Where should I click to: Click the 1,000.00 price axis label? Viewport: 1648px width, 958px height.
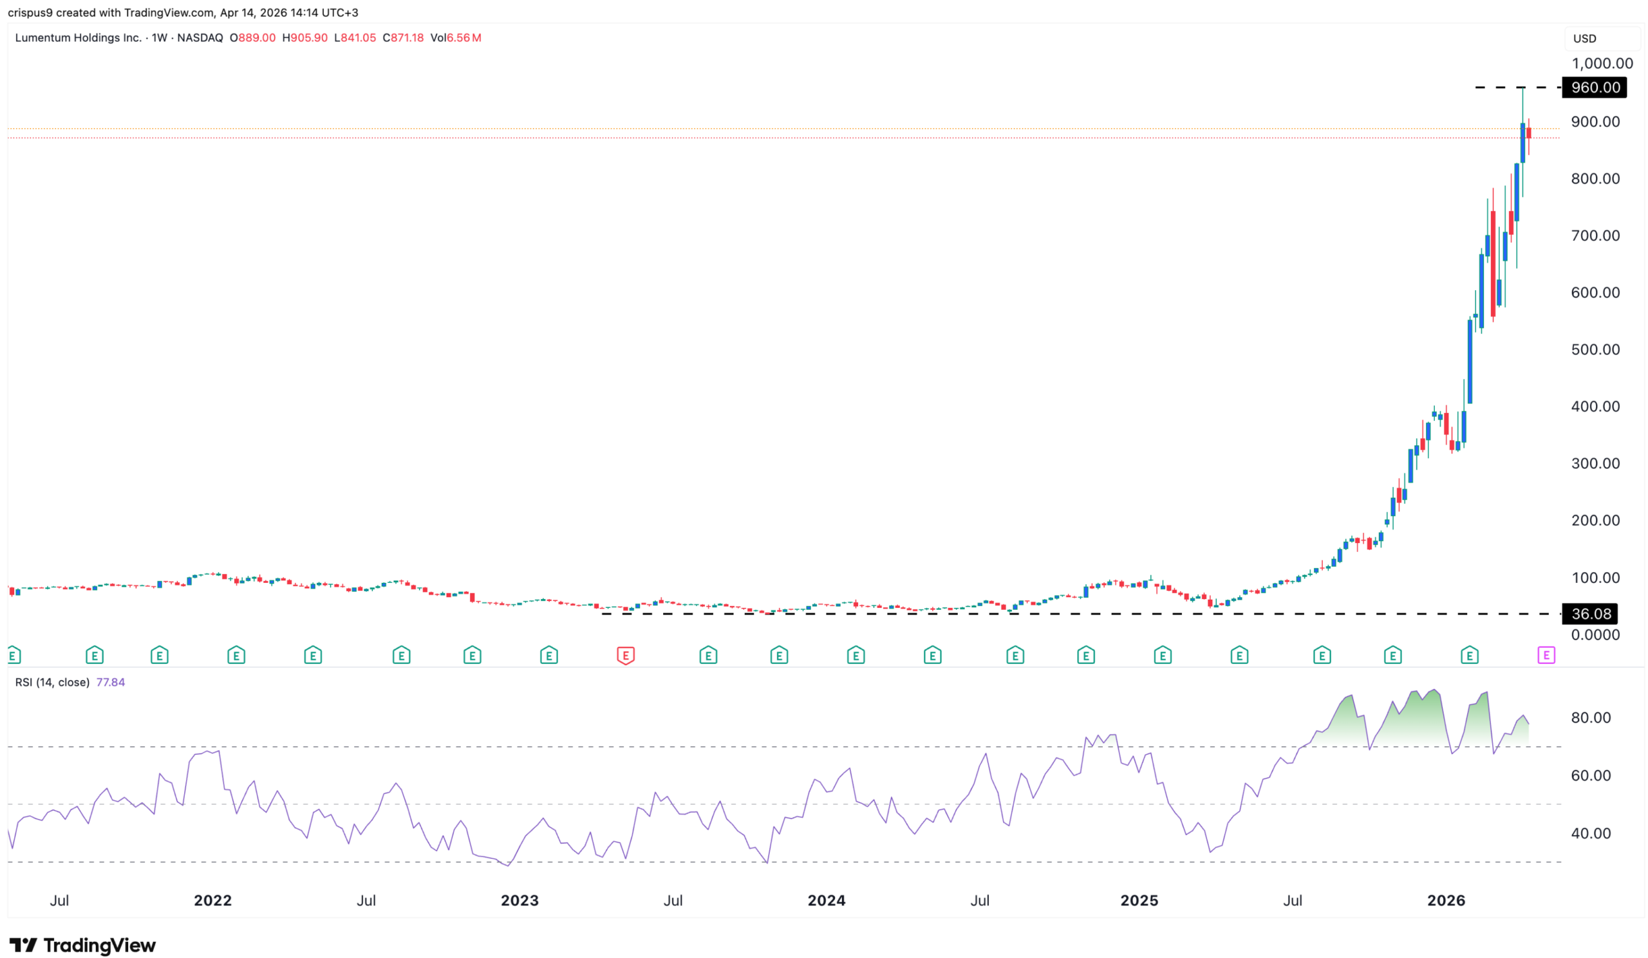point(1602,64)
